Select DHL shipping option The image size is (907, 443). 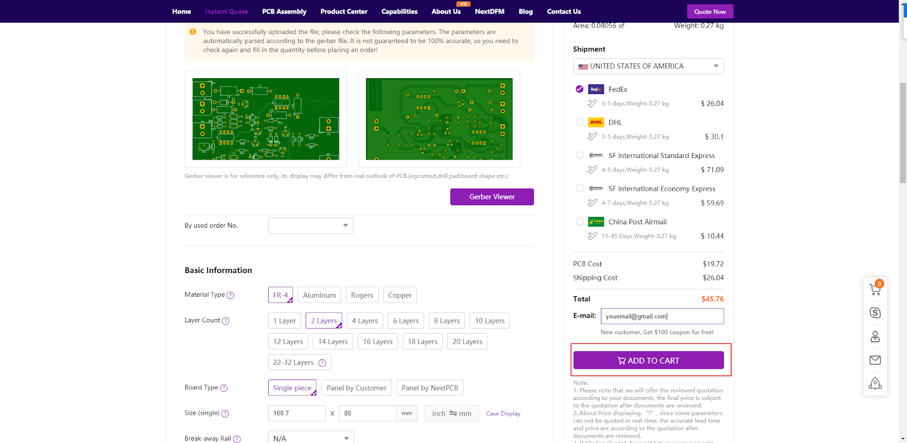[x=579, y=122]
